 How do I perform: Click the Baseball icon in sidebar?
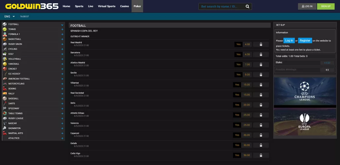tap(5, 99)
